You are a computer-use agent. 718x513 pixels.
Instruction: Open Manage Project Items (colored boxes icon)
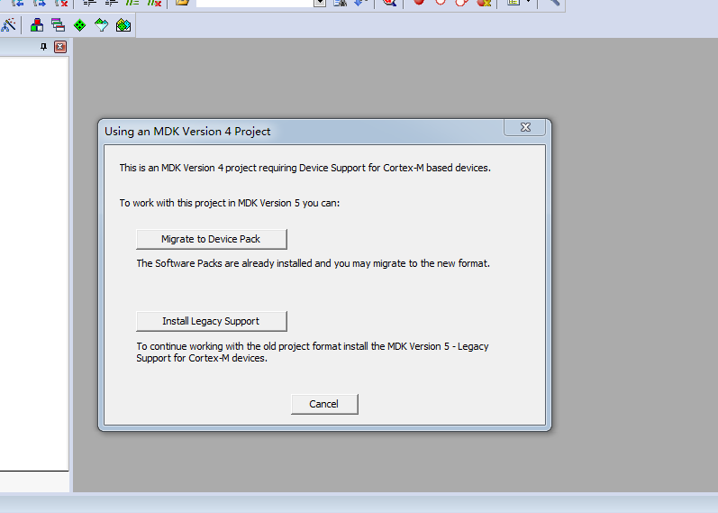pyautogui.click(x=37, y=24)
